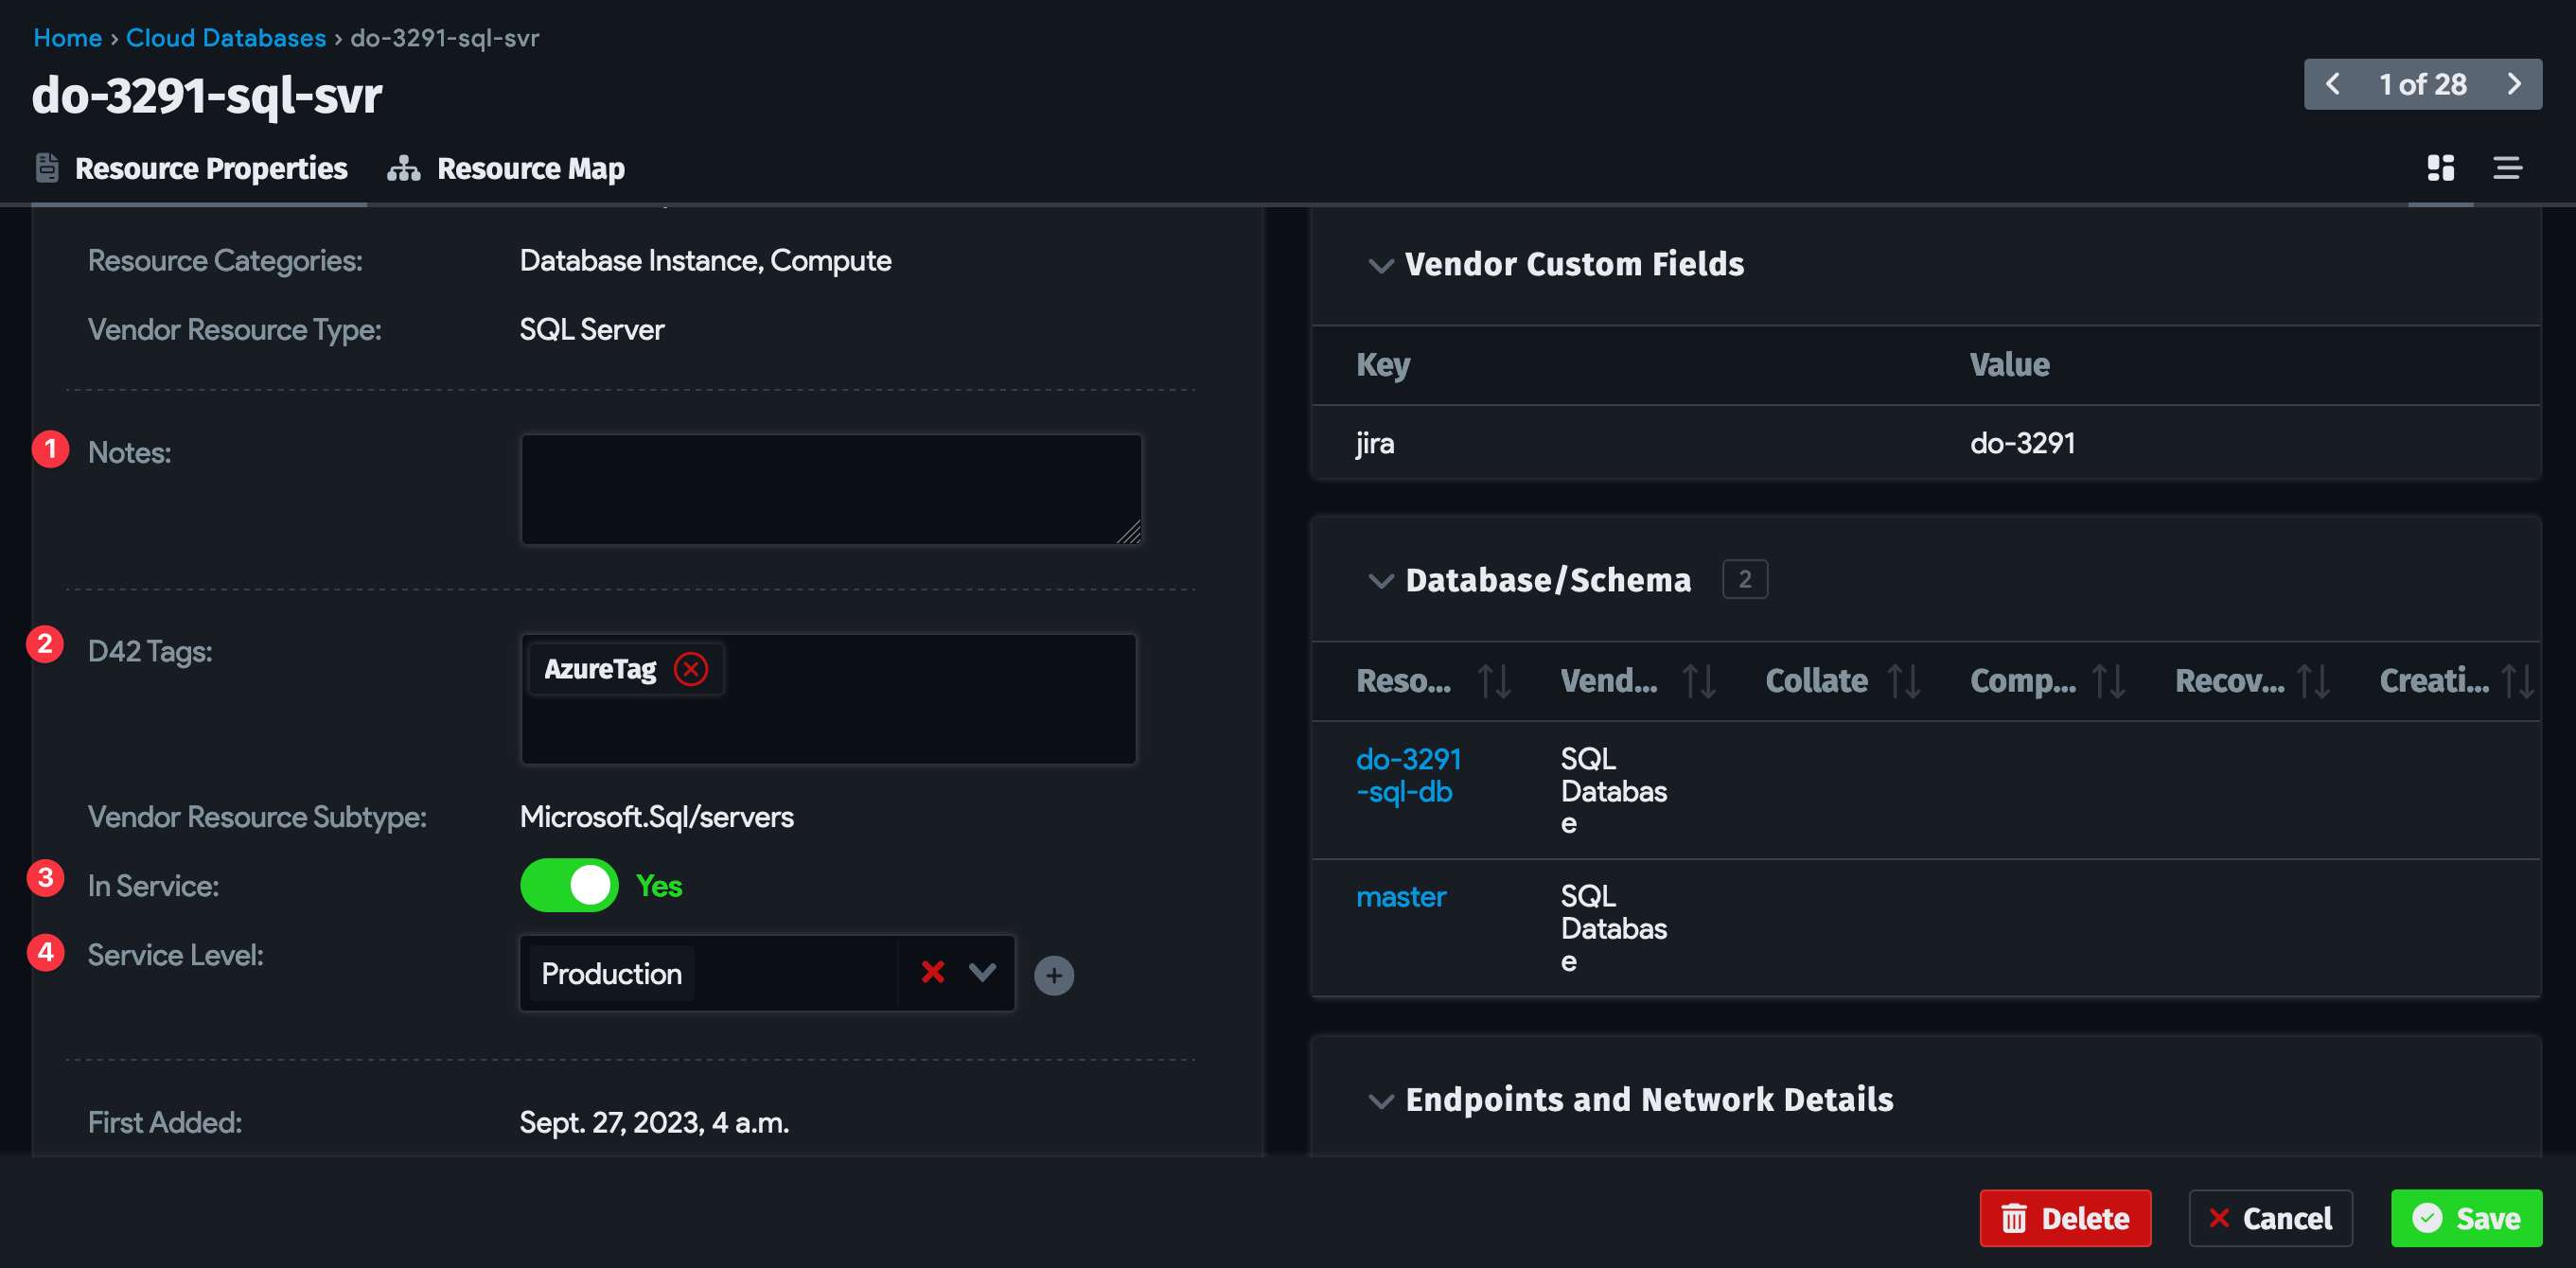Add another service level with the plus icon
The height and width of the screenshot is (1268, 2576).
(x=1053, y=974)
